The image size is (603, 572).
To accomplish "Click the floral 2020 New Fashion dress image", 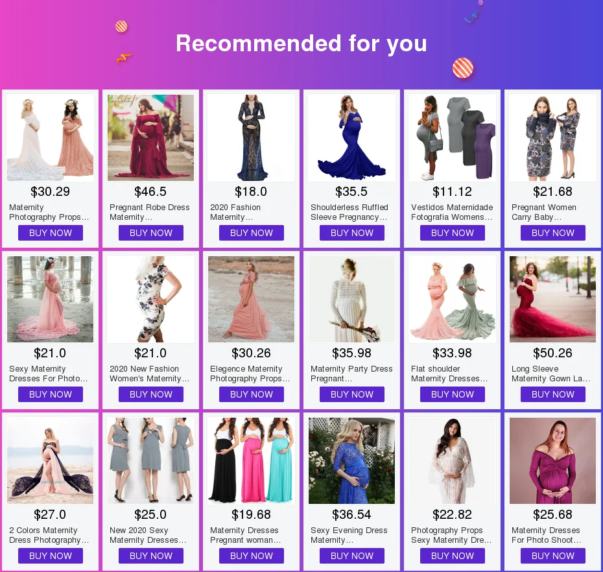I will coord(150,299).
